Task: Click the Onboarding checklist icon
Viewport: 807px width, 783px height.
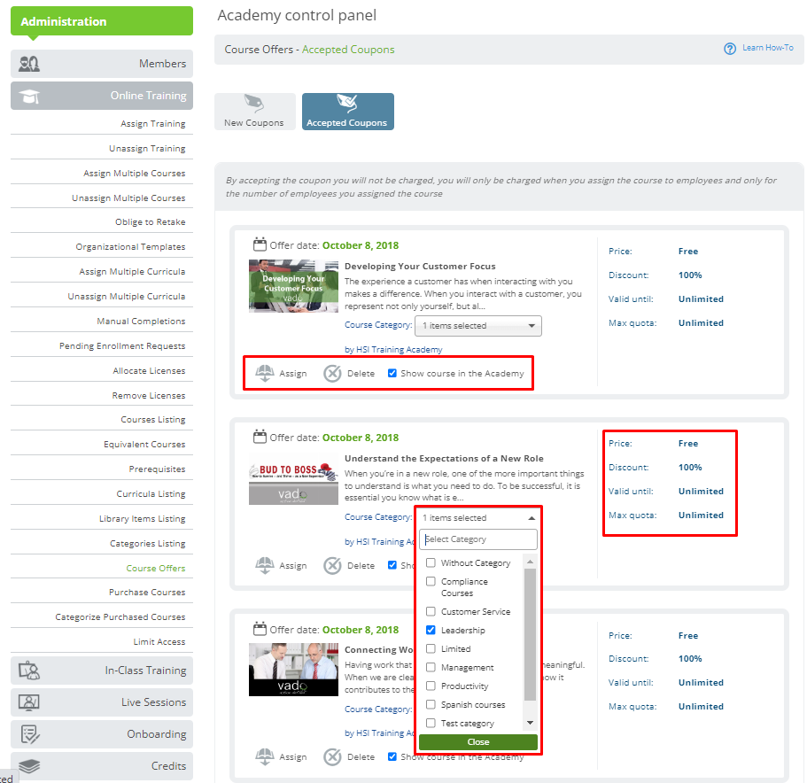Action: [29, 734]
